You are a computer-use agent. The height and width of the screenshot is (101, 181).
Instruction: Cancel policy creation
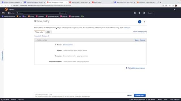tap(129, 95)
